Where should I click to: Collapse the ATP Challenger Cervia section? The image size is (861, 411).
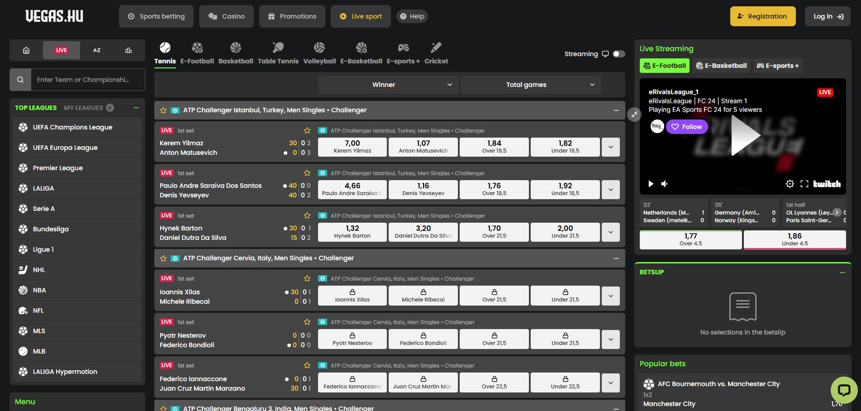point(616,258)
